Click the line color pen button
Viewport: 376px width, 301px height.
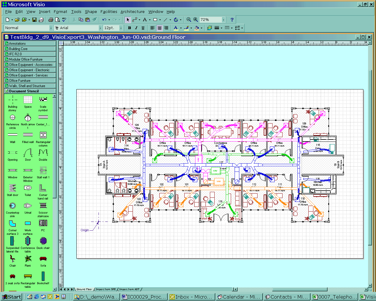coord(186,28)
